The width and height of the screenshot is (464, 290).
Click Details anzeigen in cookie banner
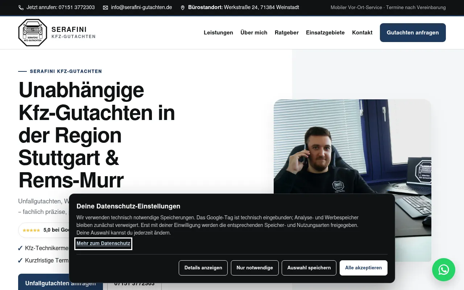(x=203, y=268)
